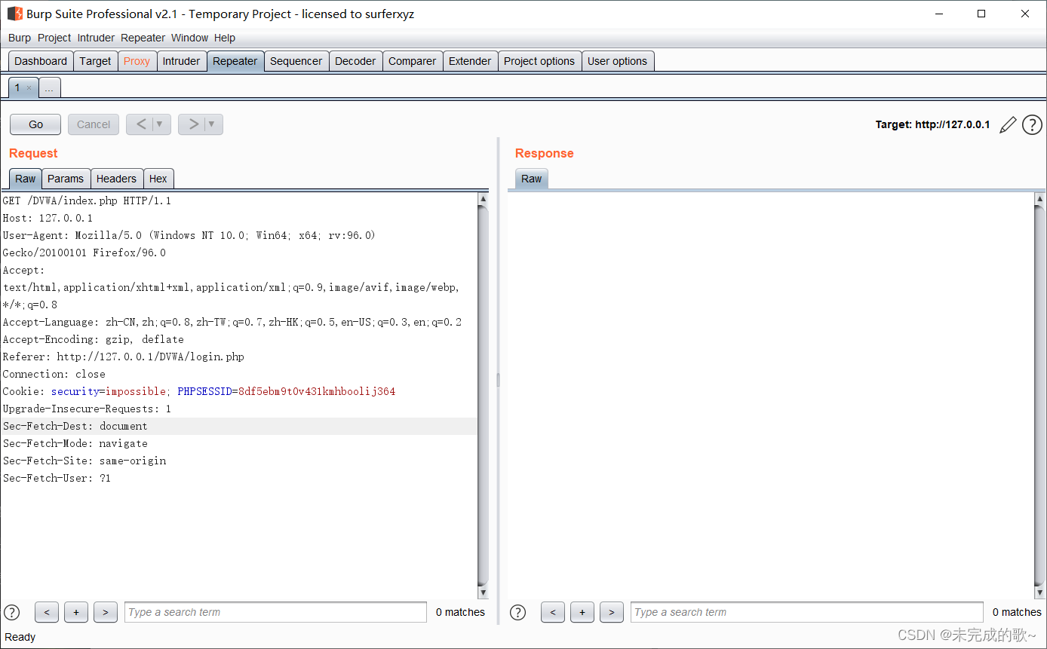The image size is (1047, 649).
Task: Switch to the Sequencer tab
Action: pyautogui.click(x=296, y=61)
